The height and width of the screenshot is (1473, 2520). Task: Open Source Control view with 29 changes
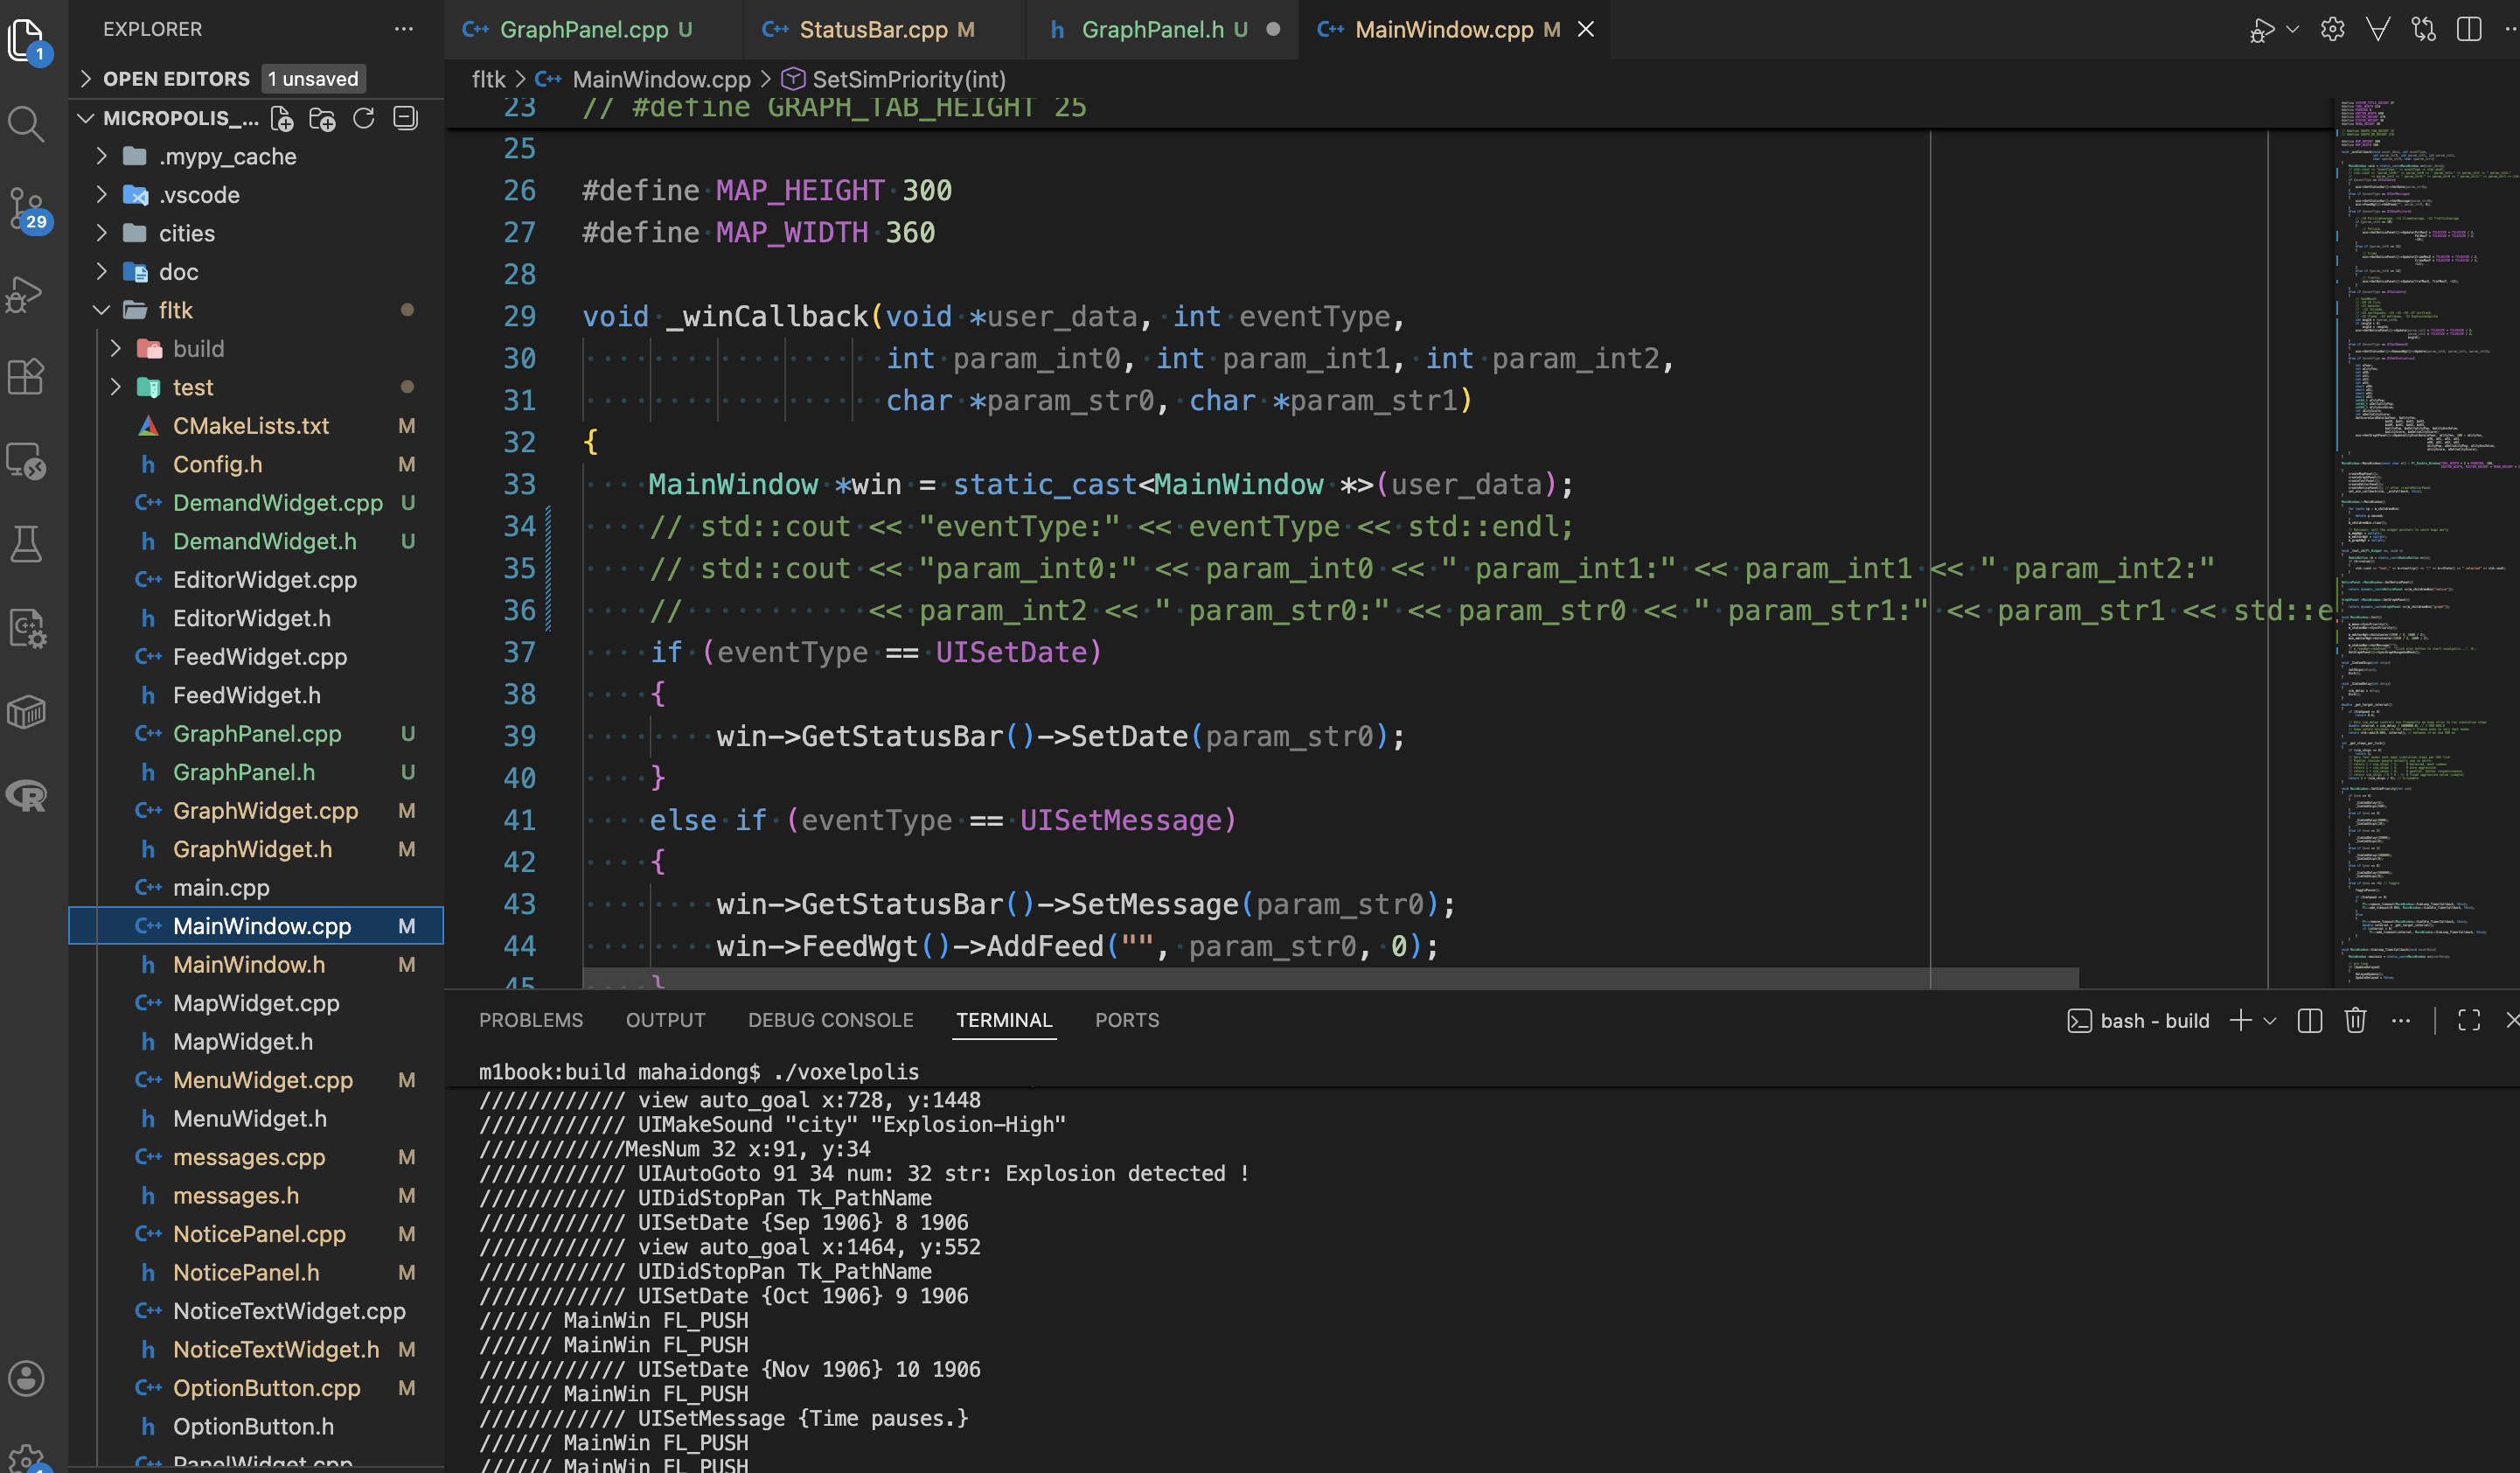[x=26, y=208]
